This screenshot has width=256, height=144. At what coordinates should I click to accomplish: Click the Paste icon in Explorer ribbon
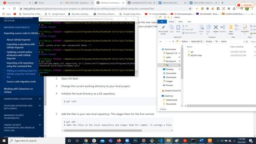(x=178, y=28)
